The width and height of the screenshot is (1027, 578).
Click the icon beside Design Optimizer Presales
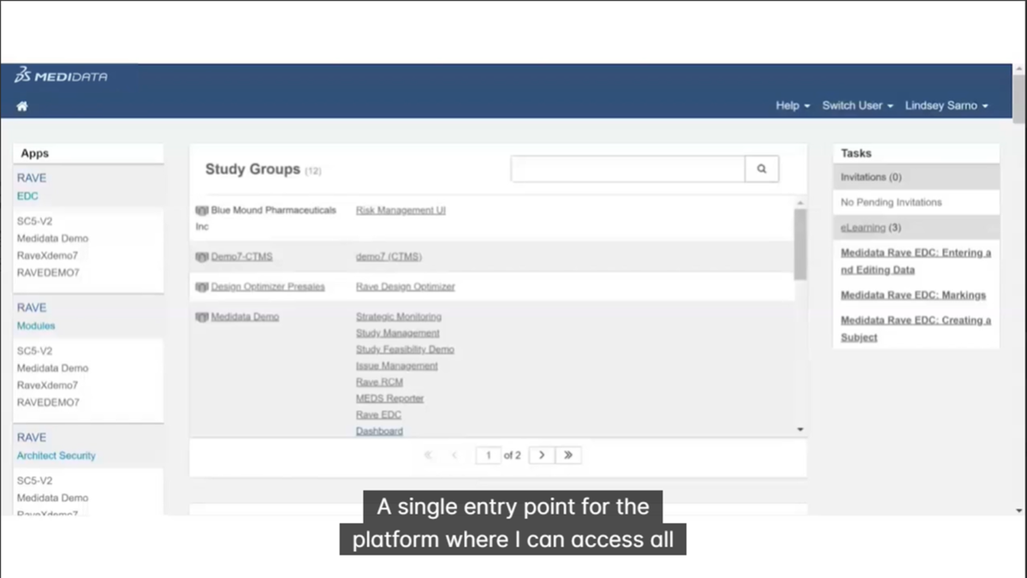202,287
